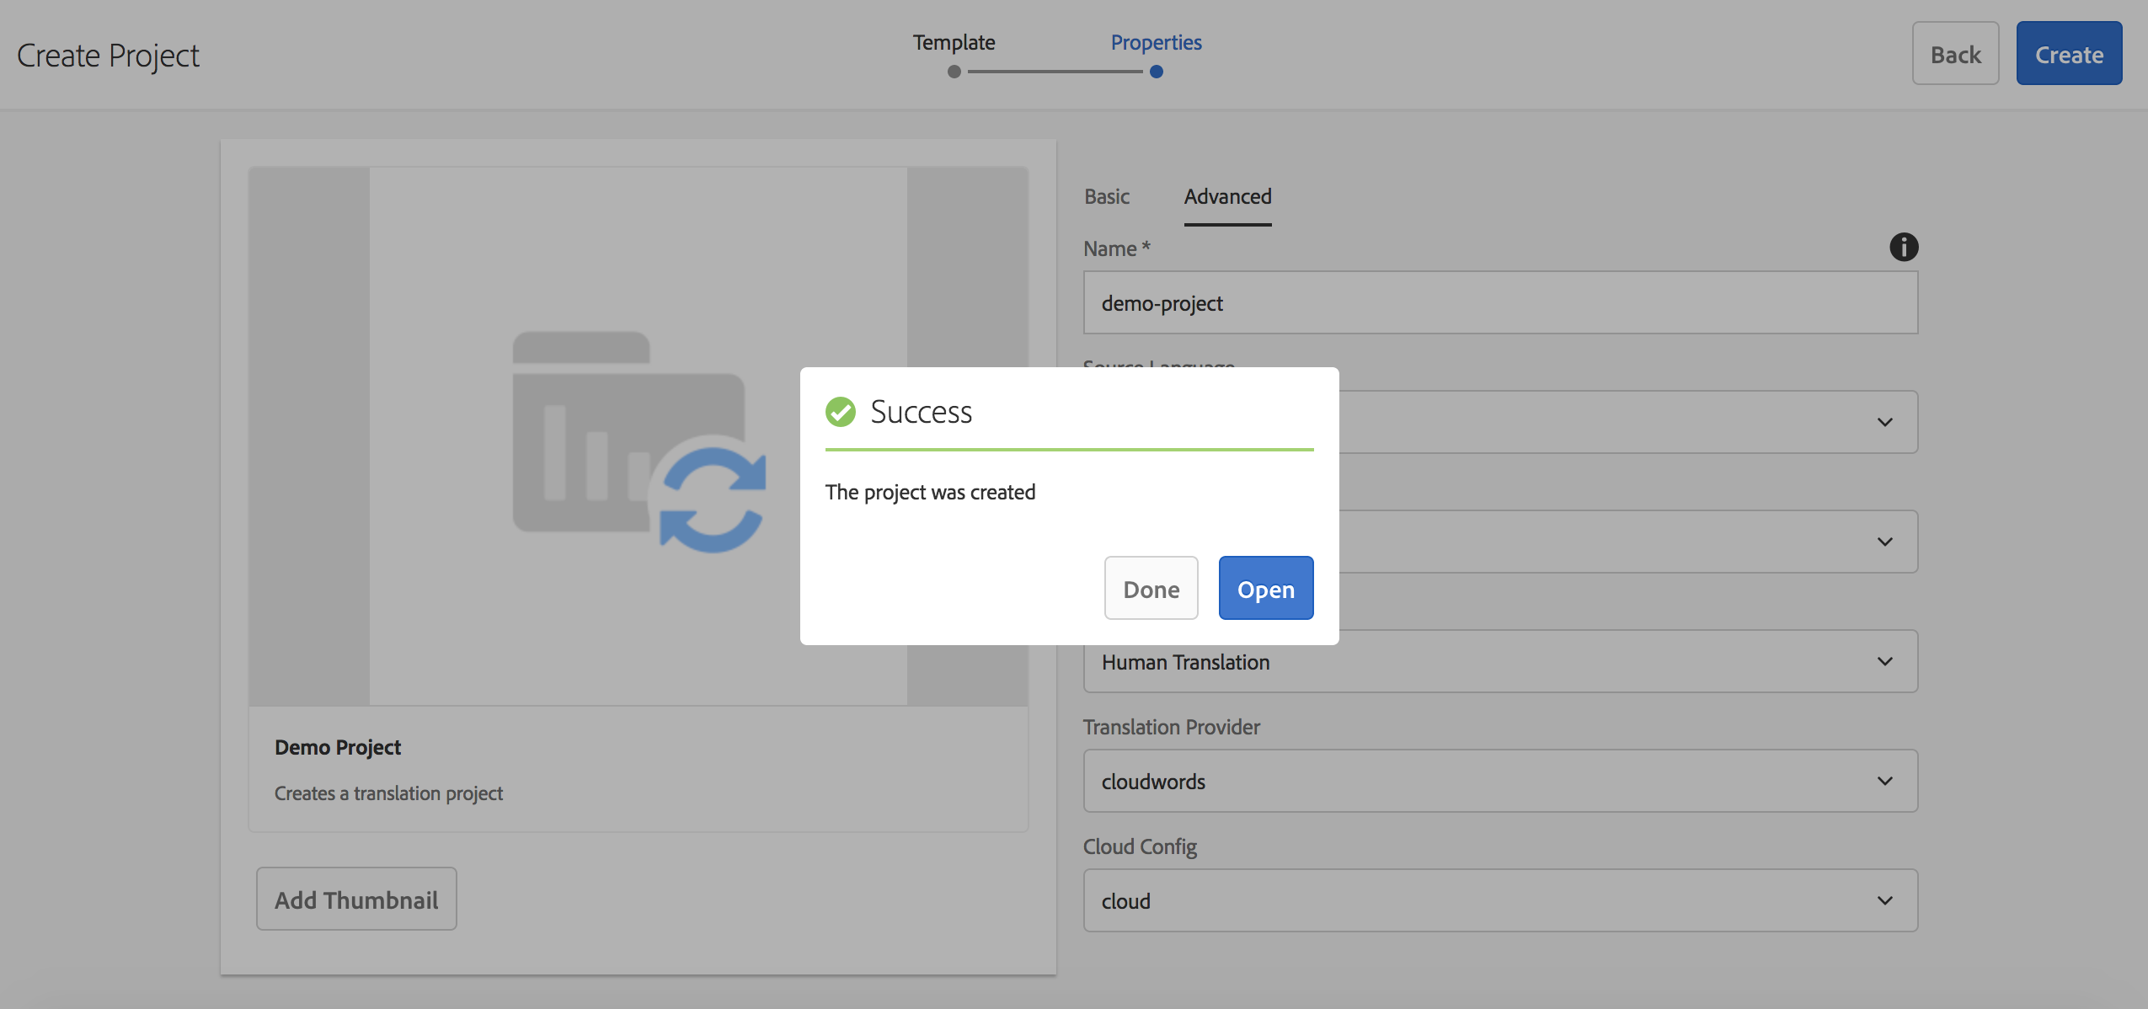Switch to the Basic tab

[1106, 196]
